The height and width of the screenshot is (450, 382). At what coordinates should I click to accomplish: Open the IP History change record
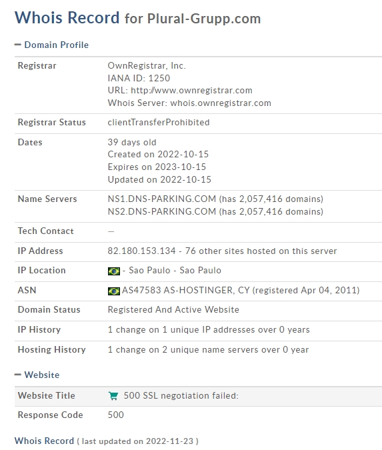tap(209, 330)
